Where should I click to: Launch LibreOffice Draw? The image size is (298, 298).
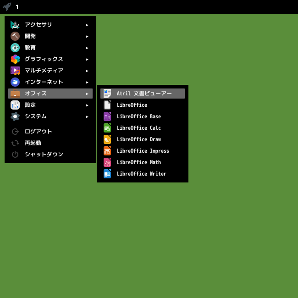click(x=143, y=139)
